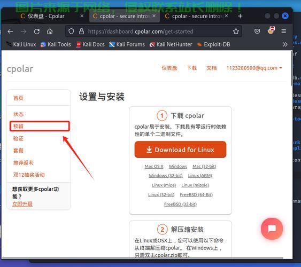Image resolution: width=301 pixels, height=267 pixels.
Task: Open a new tab with plus button
Action: [x=240, y=16]
